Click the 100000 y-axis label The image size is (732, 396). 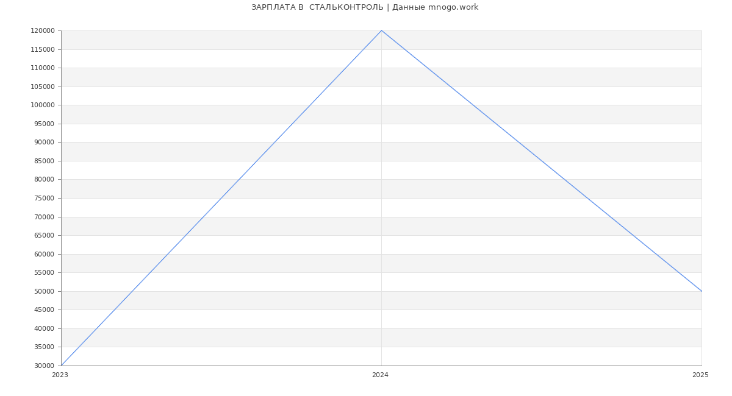pyautogui.click(x=43, y=105)
